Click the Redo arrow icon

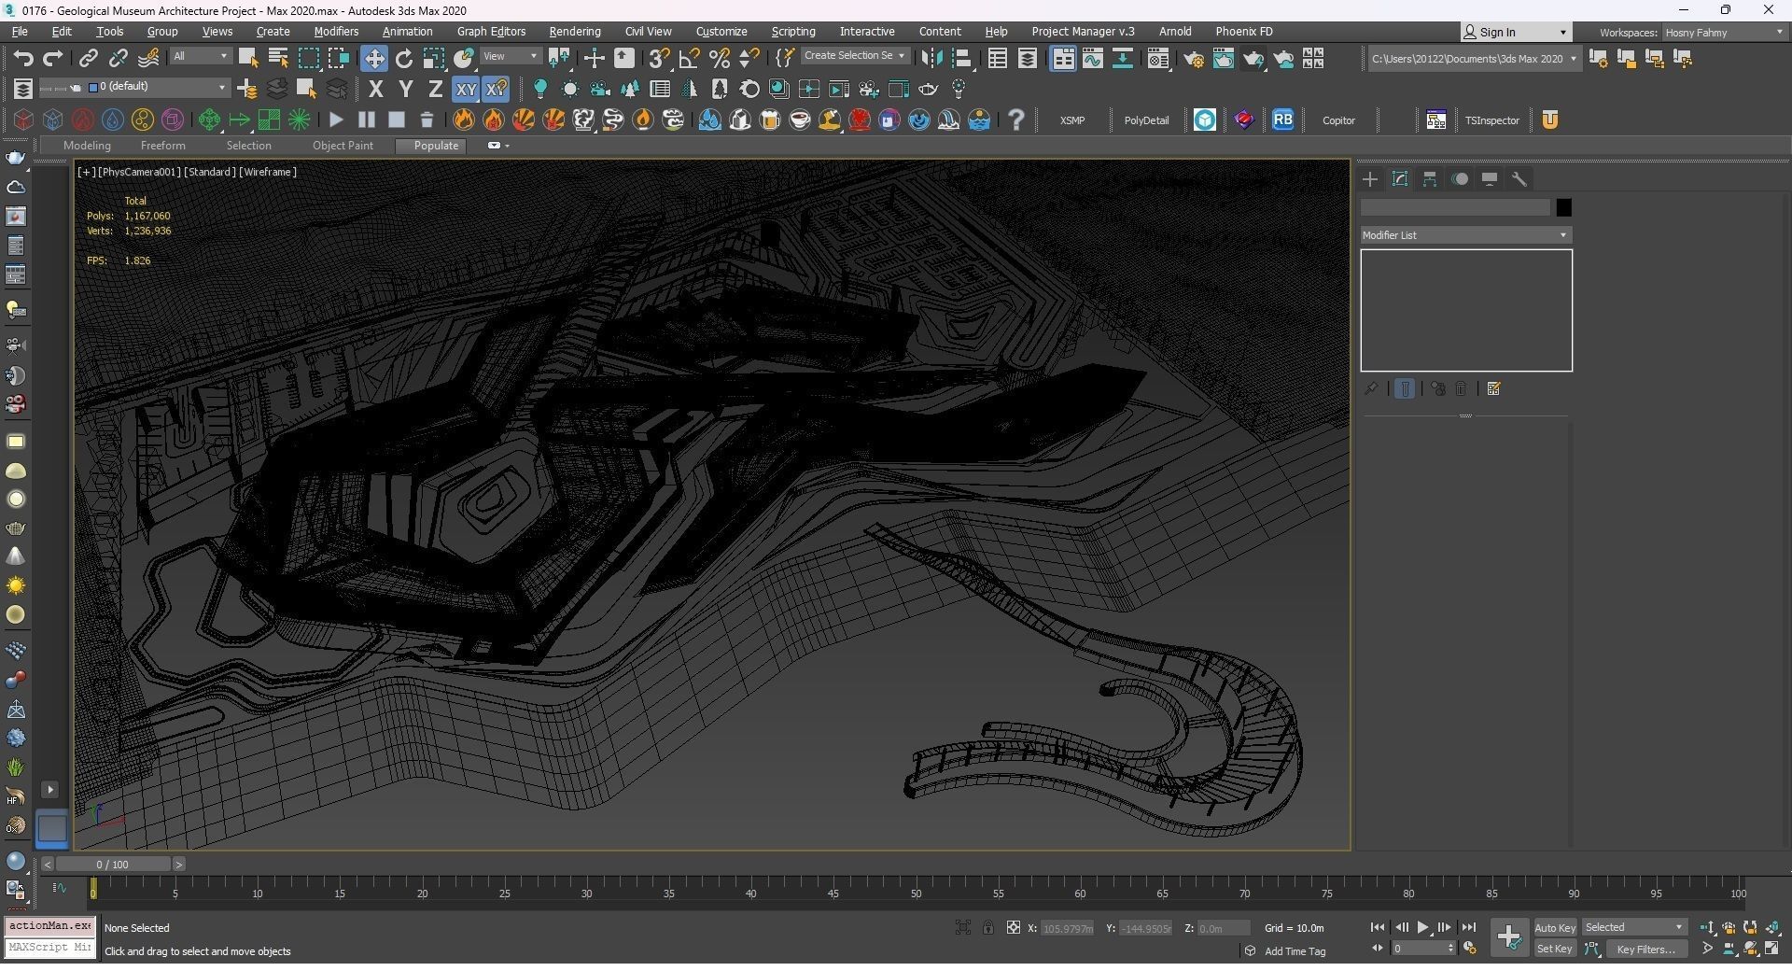[53, 58]
